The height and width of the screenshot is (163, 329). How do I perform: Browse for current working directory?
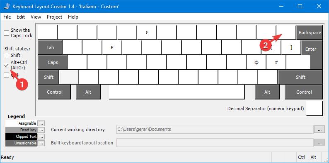tap(319, 130)
